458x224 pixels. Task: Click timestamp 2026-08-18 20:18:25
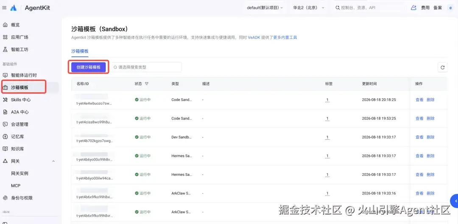tap(379, 100)
